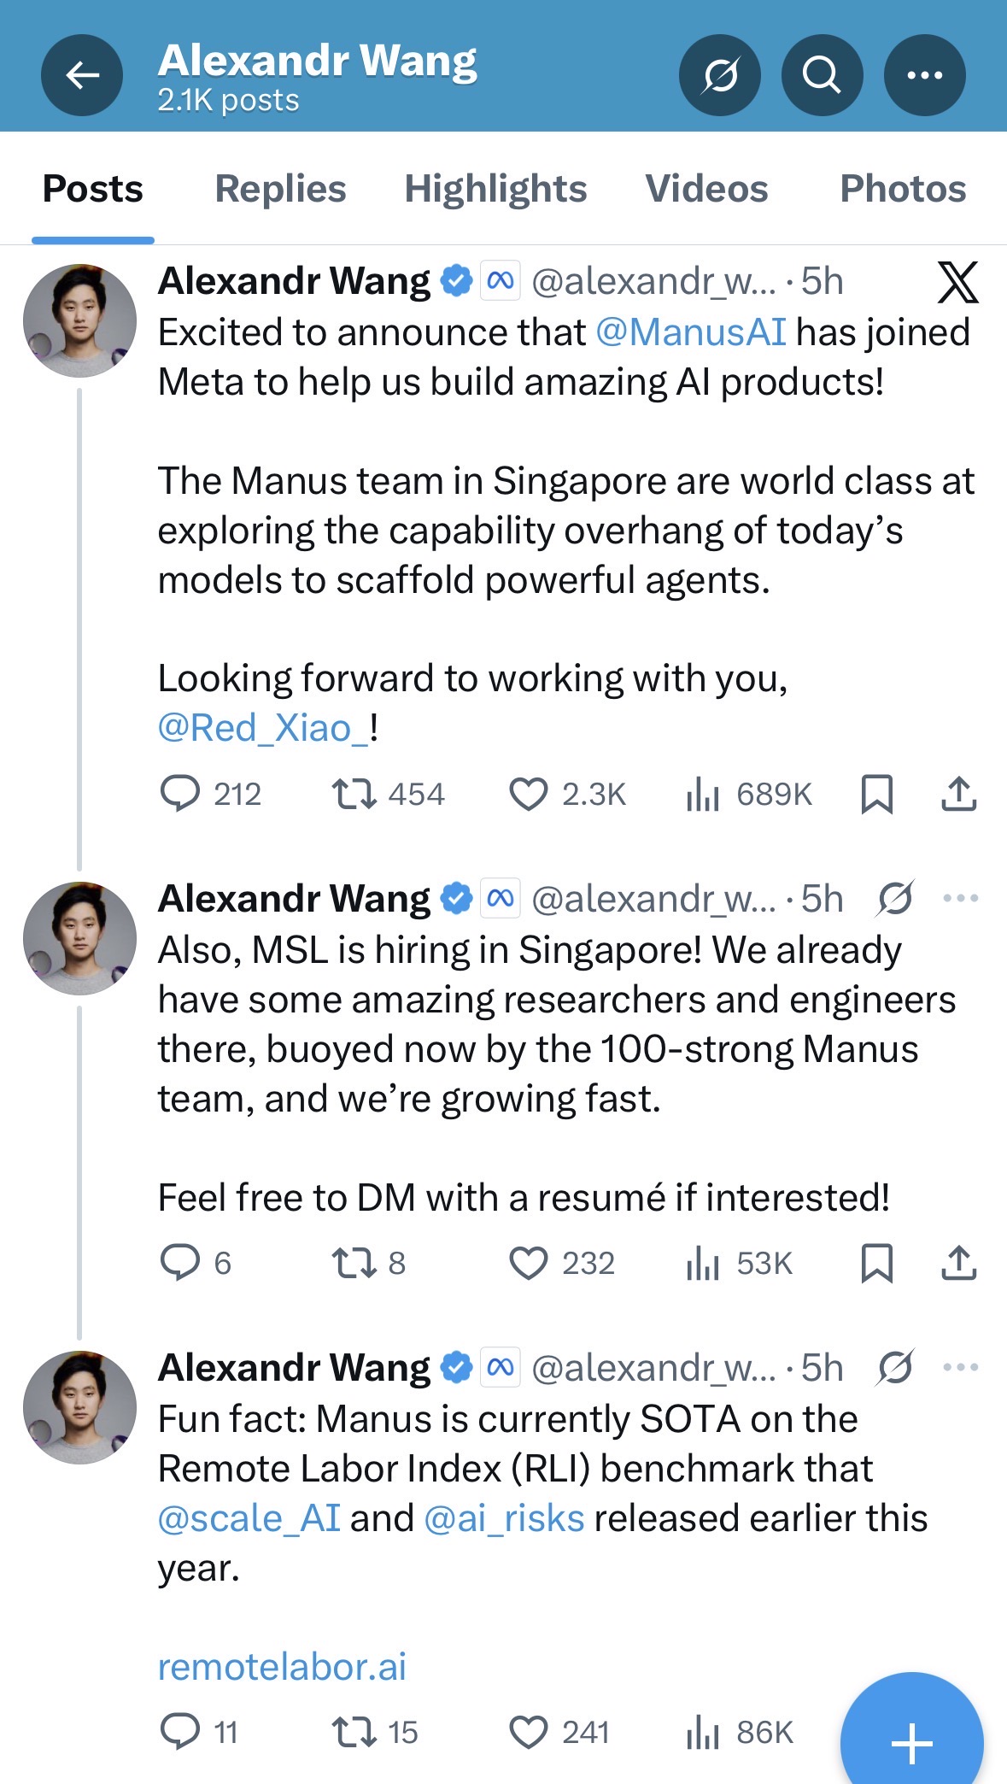
Task: Switch to the Highlights tab
Action: [x=495, y=189]
